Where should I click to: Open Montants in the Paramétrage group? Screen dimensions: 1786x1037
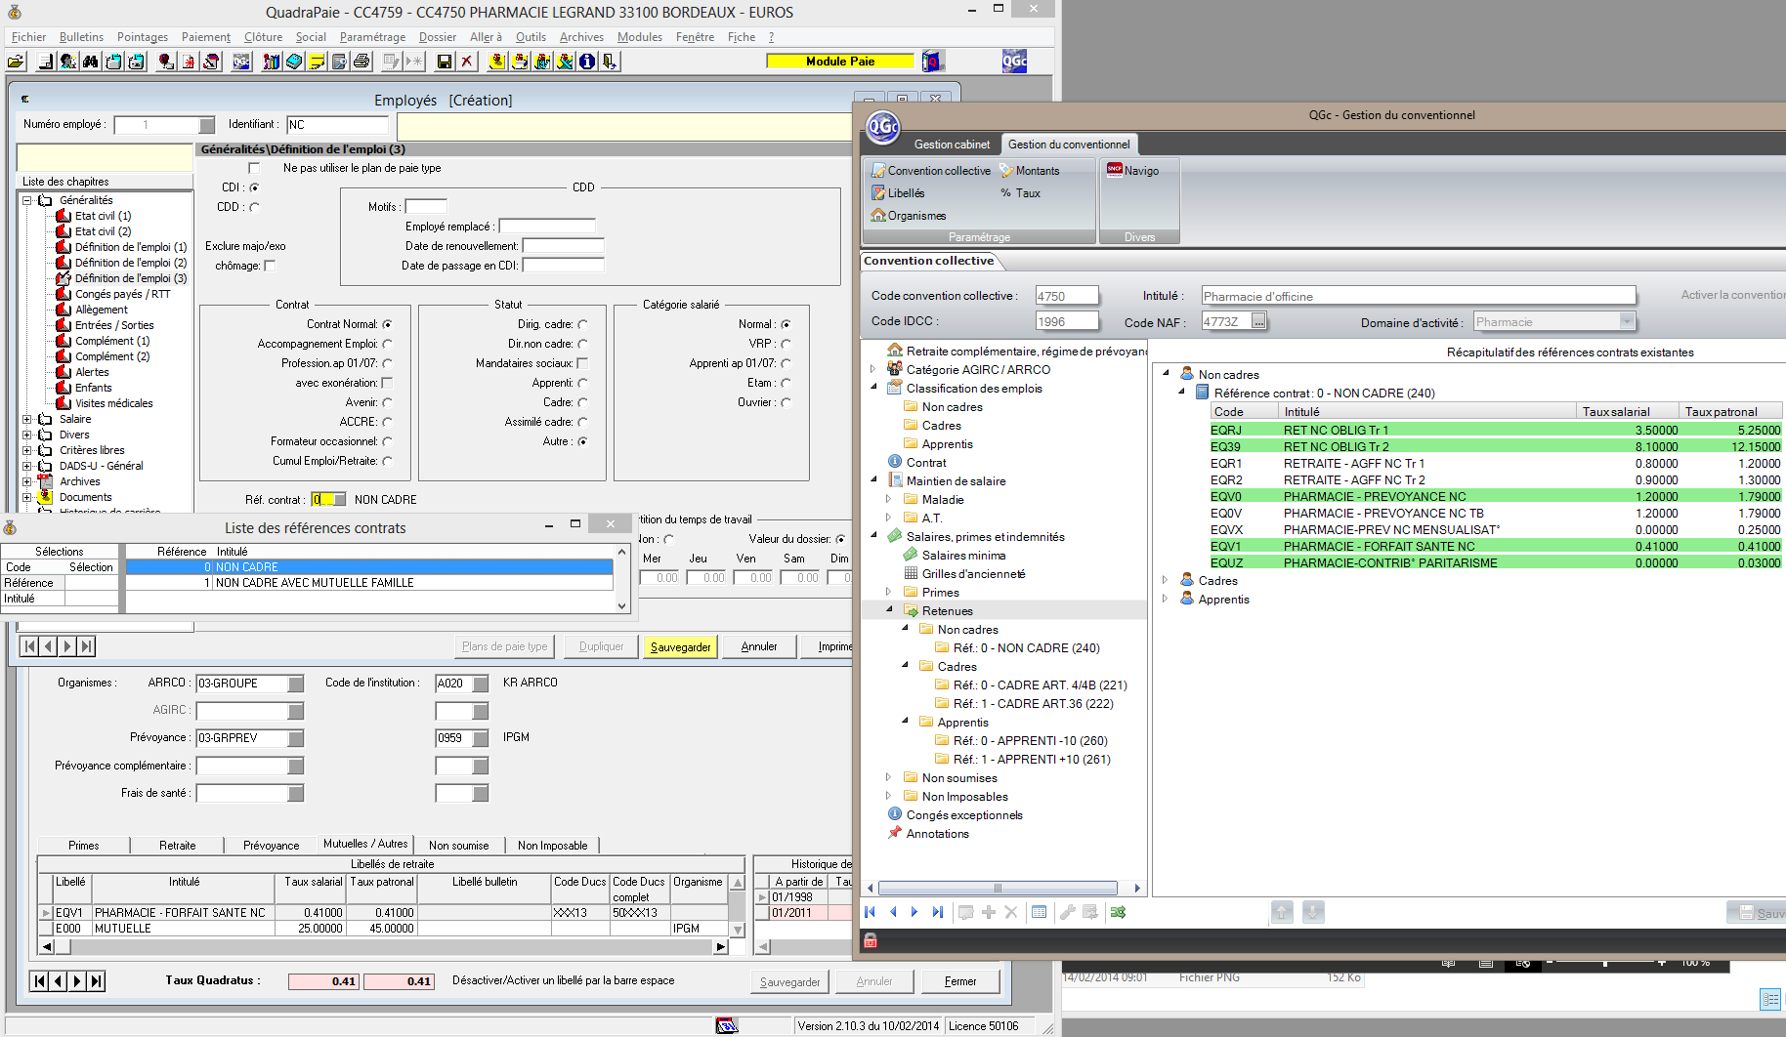click(x=1029, y=171)
